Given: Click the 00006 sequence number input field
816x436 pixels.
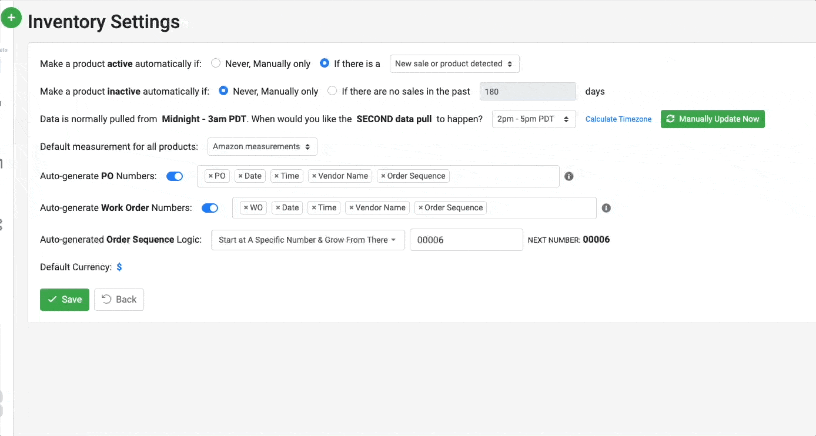Looking at the screenshot, I should [466, 240].
